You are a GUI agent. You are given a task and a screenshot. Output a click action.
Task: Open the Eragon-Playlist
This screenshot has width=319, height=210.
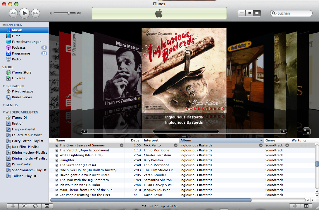(24, 129)
